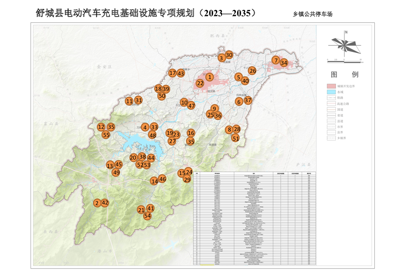The image size is (403, 279).
Task: Click the 乡镇公共停车场 subtitle text
Action: pyautogui.click(x=313, y=14)
